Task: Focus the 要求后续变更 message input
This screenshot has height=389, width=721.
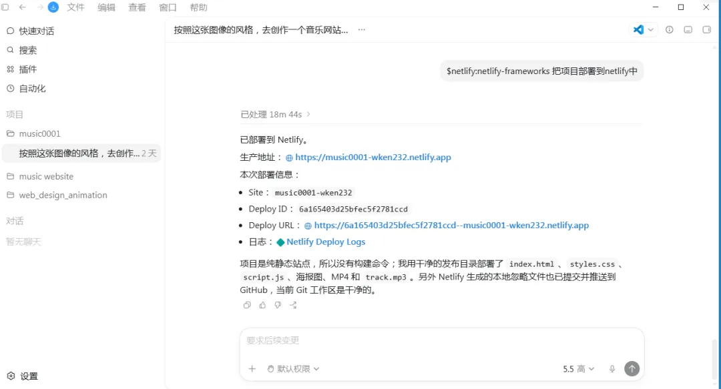Action: point(441,341)
